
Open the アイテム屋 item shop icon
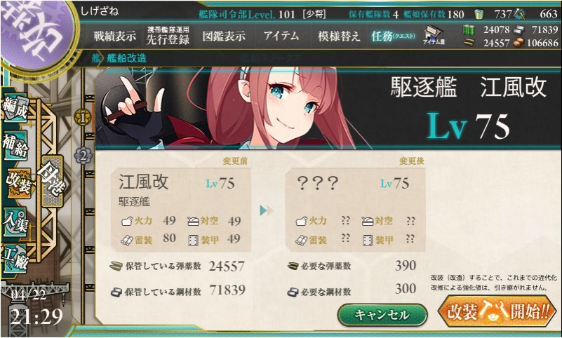point(434,35)
